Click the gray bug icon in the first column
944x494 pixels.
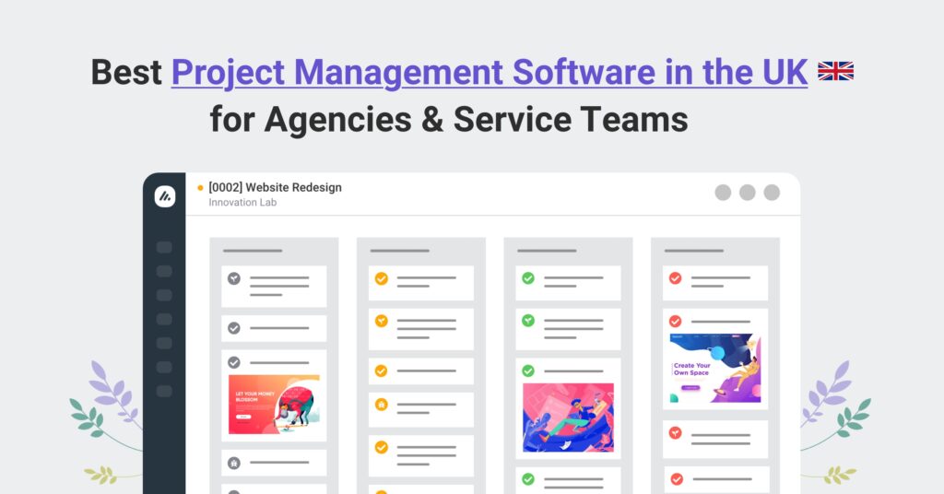pos(234,463)
